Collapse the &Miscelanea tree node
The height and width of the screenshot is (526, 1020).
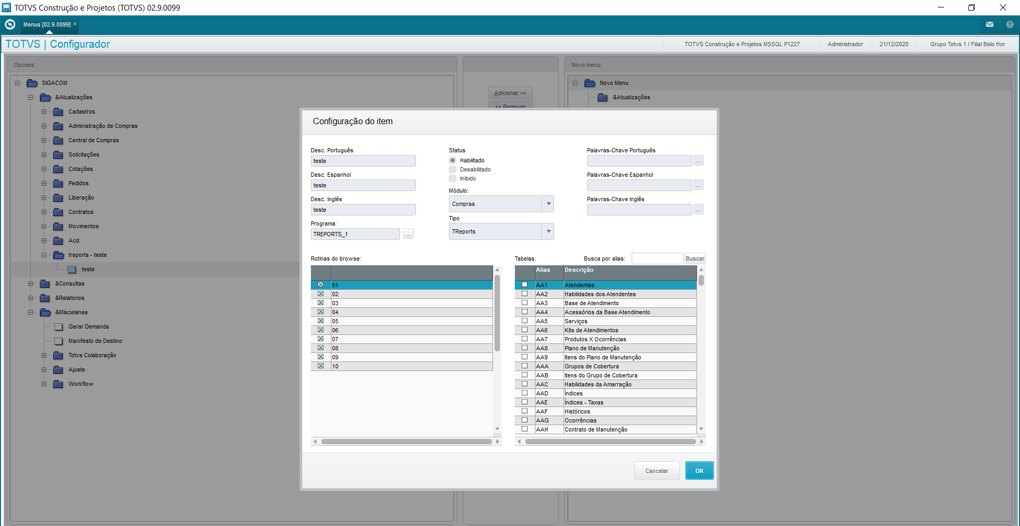pos(30,312)
